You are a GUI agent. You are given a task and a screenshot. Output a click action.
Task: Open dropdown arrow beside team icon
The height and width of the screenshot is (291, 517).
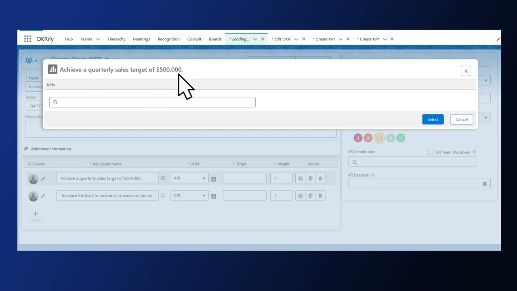[x=36, y=61]
